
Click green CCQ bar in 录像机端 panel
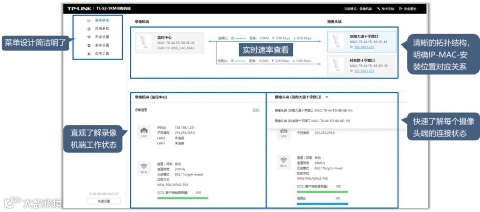click(x=183, y=198)
